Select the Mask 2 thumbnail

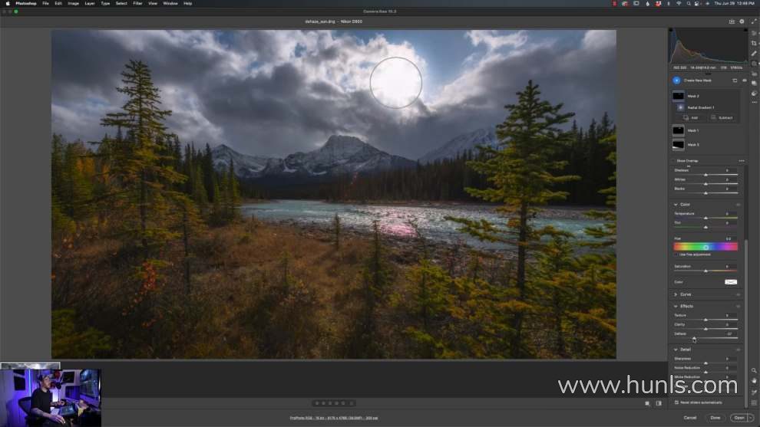(x=678, y=96)
